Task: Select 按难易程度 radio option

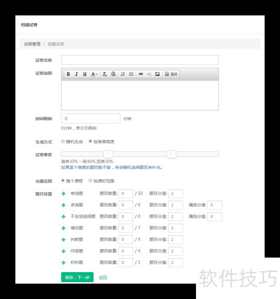Action: (90, 141)
